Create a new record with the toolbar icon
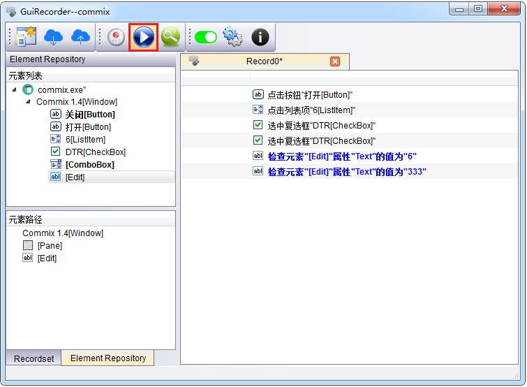The image size is (527, 387). (26, 36)
